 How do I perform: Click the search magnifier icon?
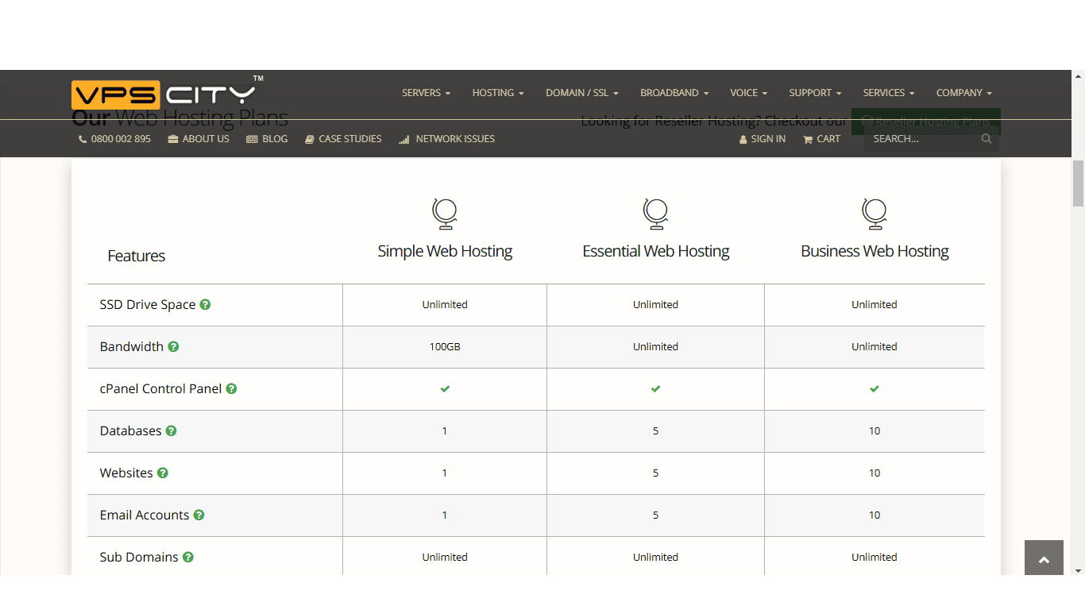[x=986, y=139]
